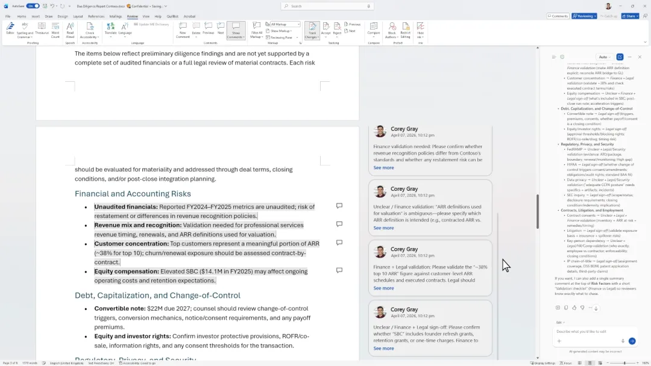Screen dimensions: 651x366
Task: Open the References tab
Action: [x=96, y=17]
